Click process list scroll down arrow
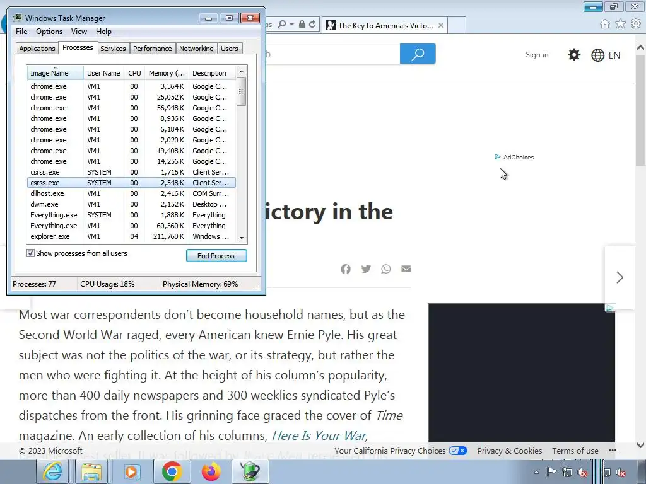Image resolution: width=646 pixels, height=484 pixels. [x=242, y=238]
